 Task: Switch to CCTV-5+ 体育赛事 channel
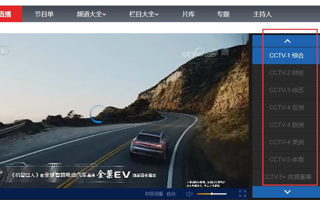(x=286, y=177)
